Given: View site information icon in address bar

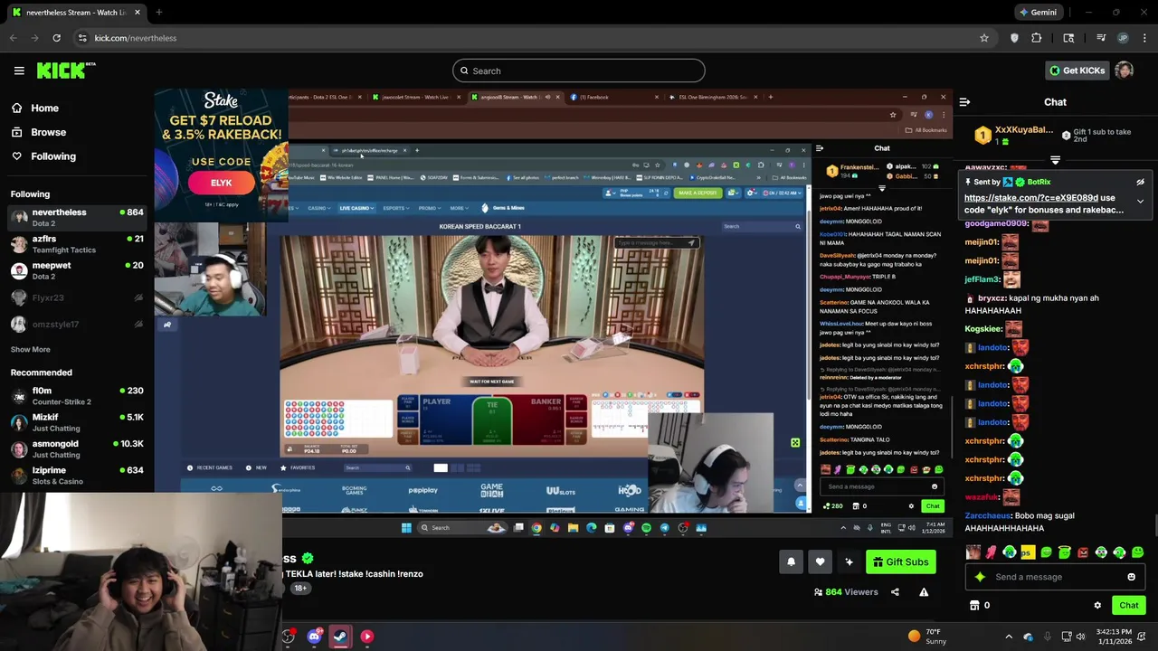Looking at the screenshot, I should [x=82, y=38].
